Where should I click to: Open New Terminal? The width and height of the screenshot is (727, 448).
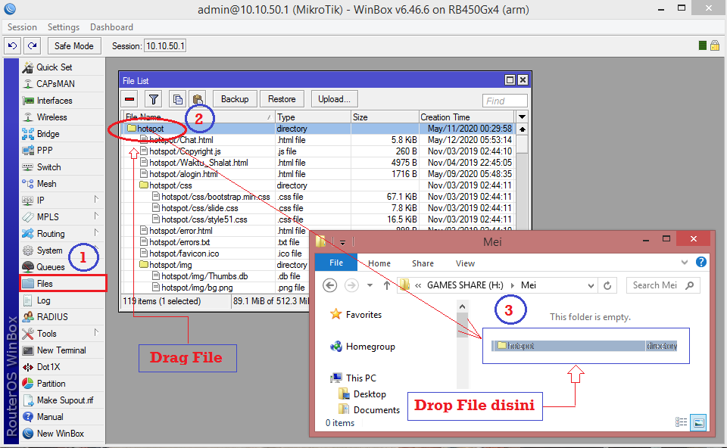coord(62,350)
